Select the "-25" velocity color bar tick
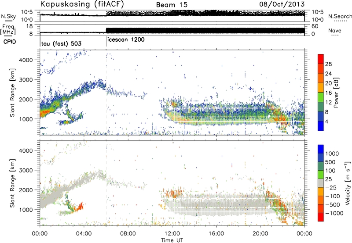352x243 pixels. tap(330, 188)
